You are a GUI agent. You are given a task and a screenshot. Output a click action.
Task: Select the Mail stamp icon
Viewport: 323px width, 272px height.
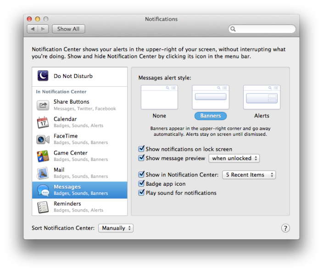tap(43, 173)
